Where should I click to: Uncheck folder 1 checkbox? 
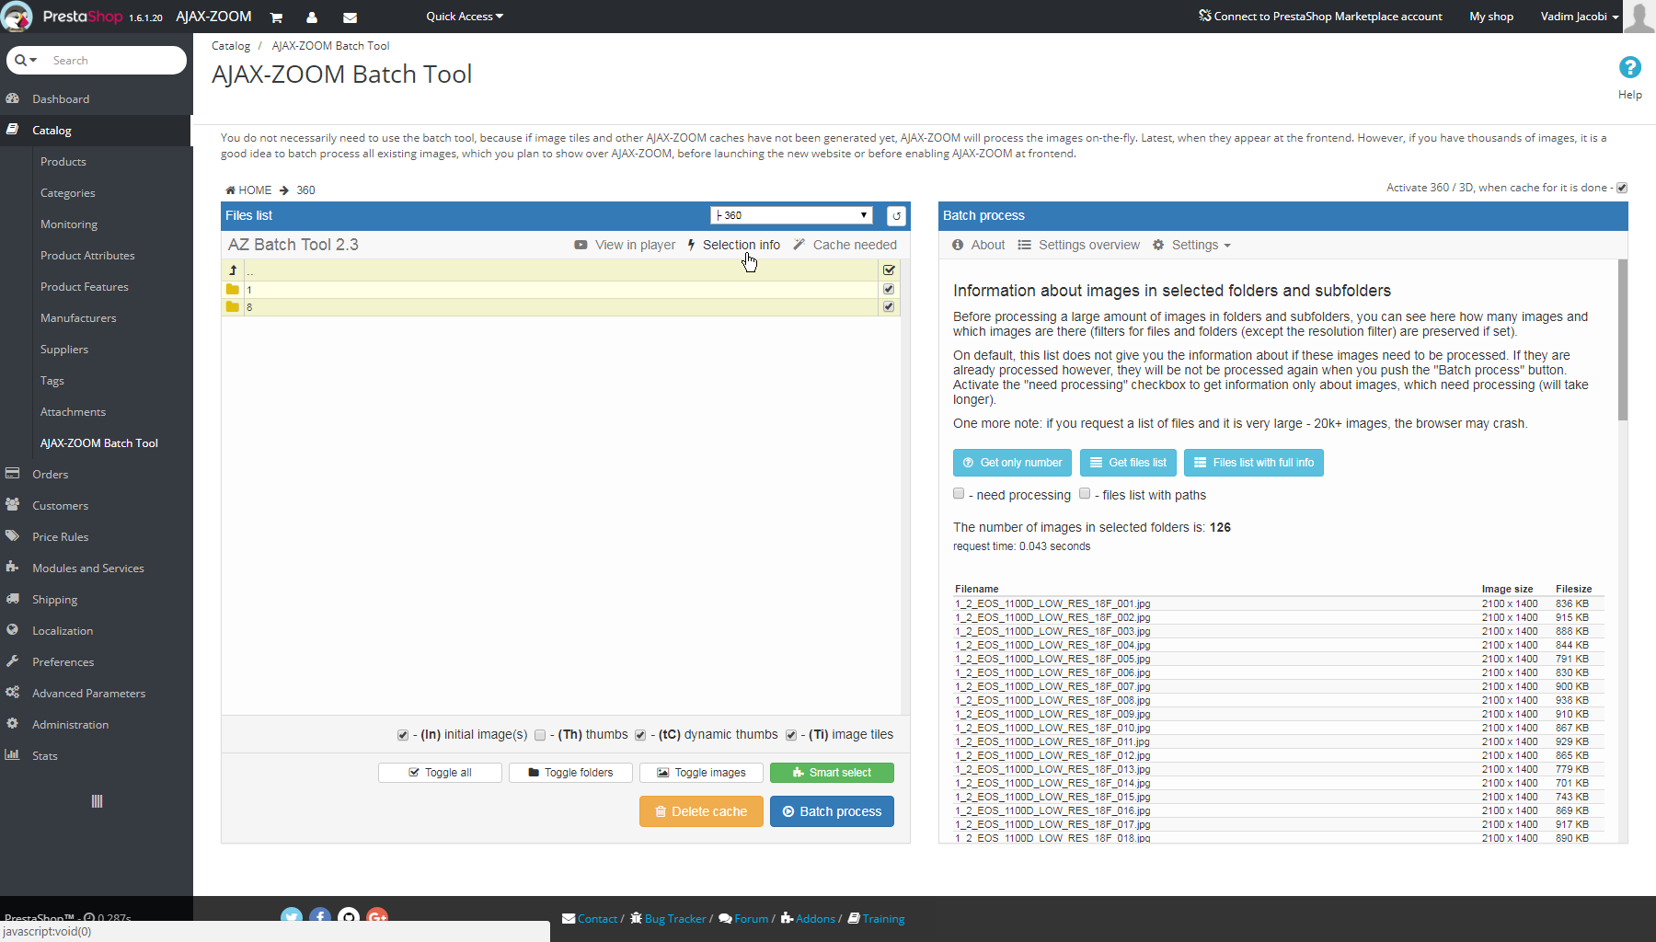[889, 289]
